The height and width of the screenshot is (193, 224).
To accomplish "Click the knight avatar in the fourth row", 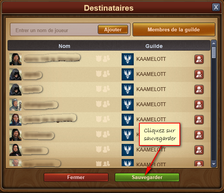I will coord(15,105).
